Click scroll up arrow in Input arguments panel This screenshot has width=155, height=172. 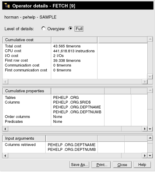(150, 138)
